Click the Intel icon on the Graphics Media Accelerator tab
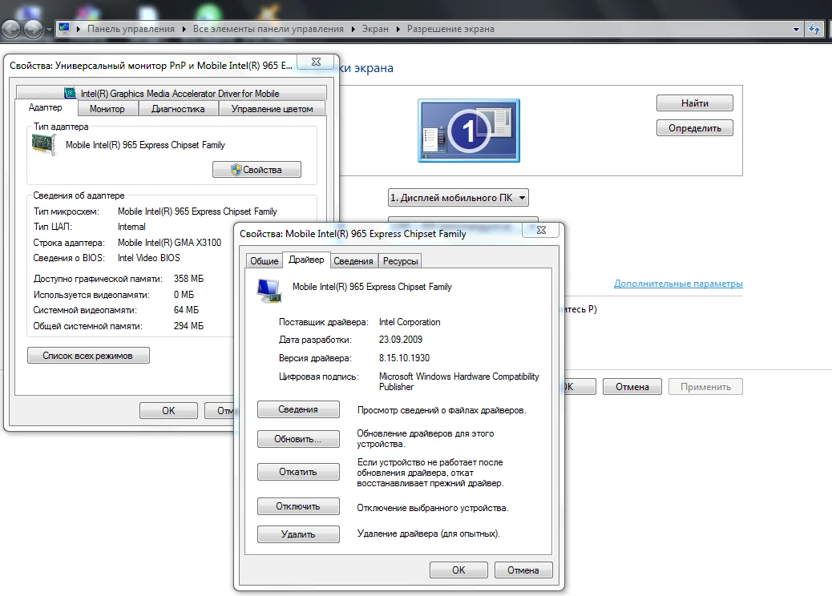Viewport: 832px width, 596px height. [70, 93]
